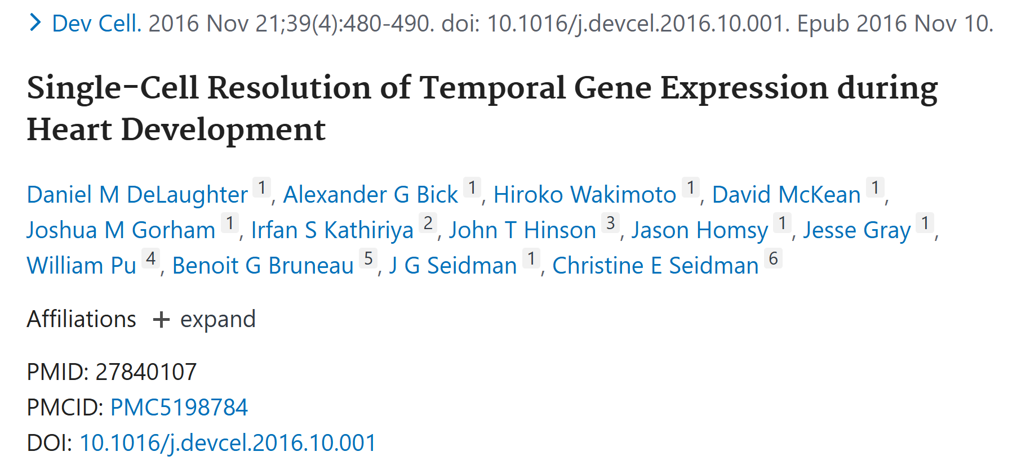
Task: Open Joshua M Gorham author link
Action: coord(121,230)
